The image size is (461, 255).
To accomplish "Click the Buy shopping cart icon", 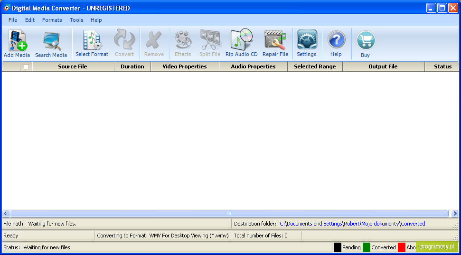I will click(366, 44).
